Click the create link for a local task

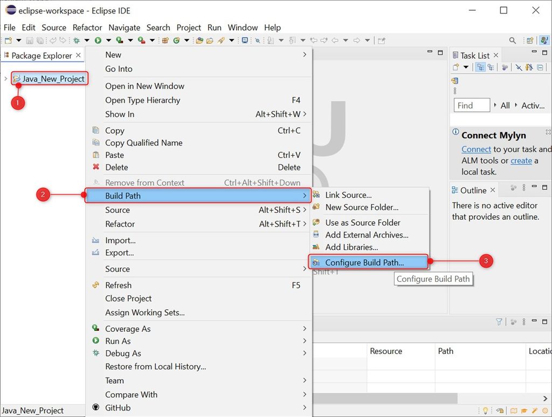(x=521, y=161)
